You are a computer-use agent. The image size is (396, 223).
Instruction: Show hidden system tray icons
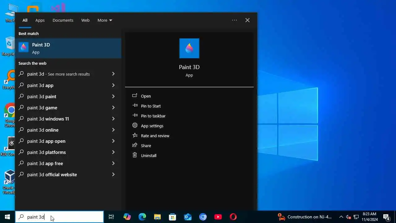341,217
